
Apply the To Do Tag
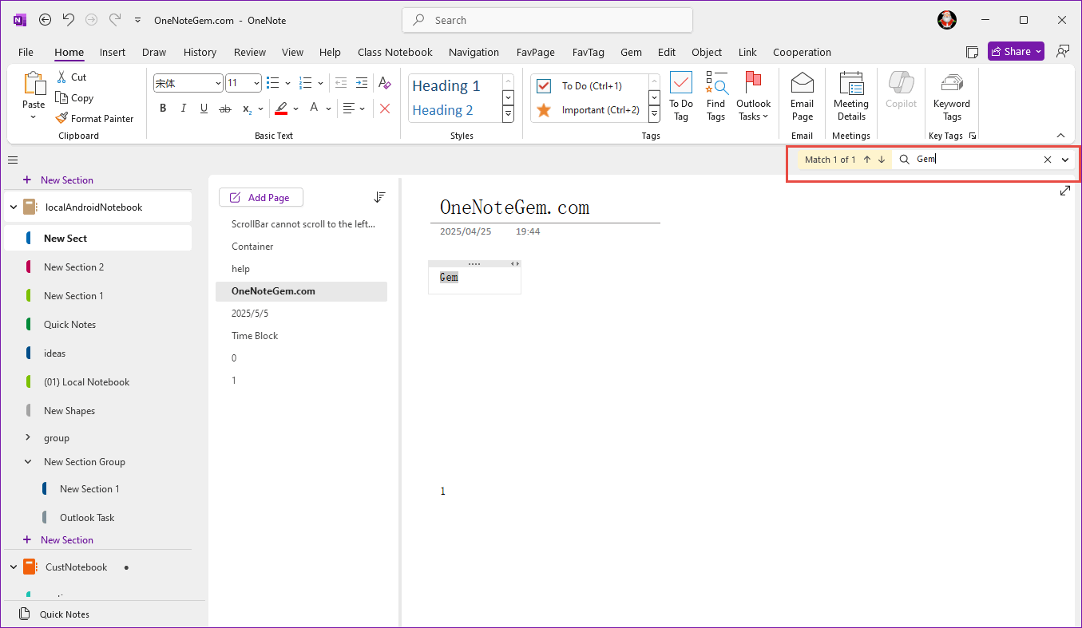(x=680, y=97)
